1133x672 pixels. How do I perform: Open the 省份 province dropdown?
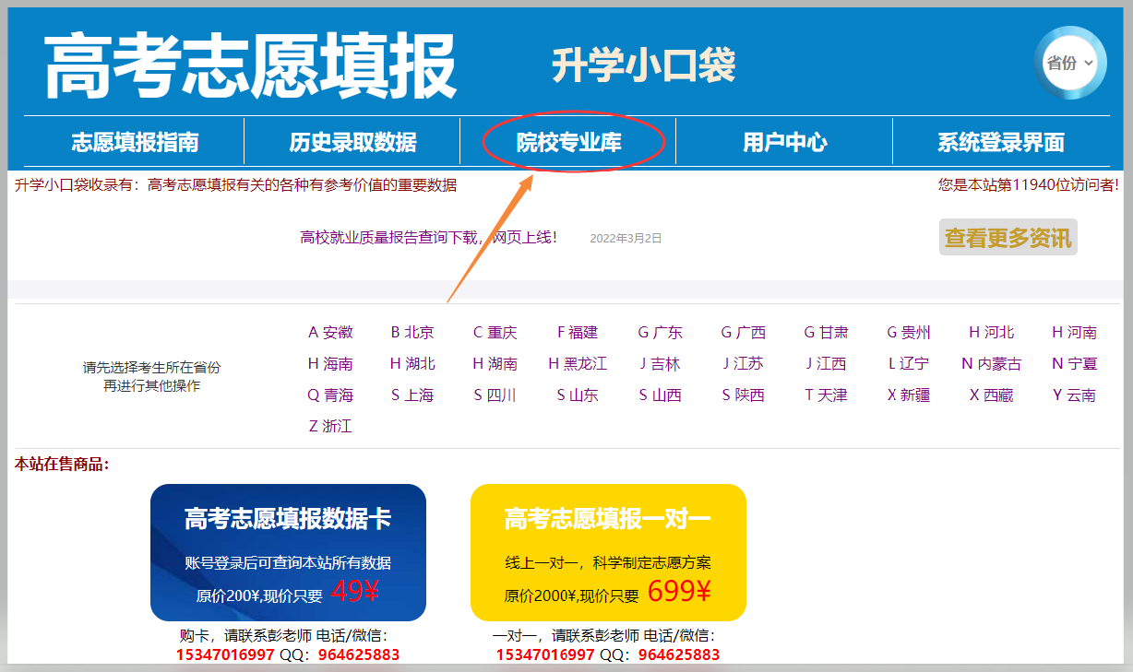pyautogui.click(x=1069, y=64)
